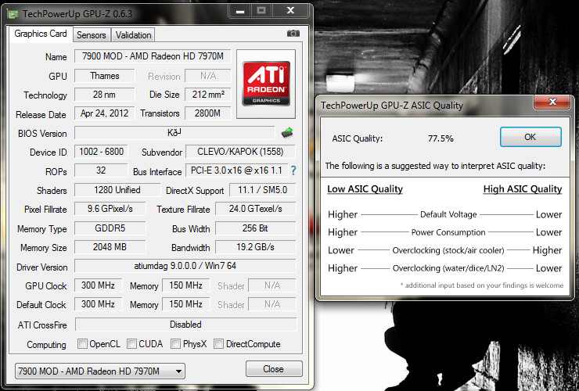
Task: Click the BIOS save-to-file chip icon
Action: pyautogui.click(x=287, y=132)
